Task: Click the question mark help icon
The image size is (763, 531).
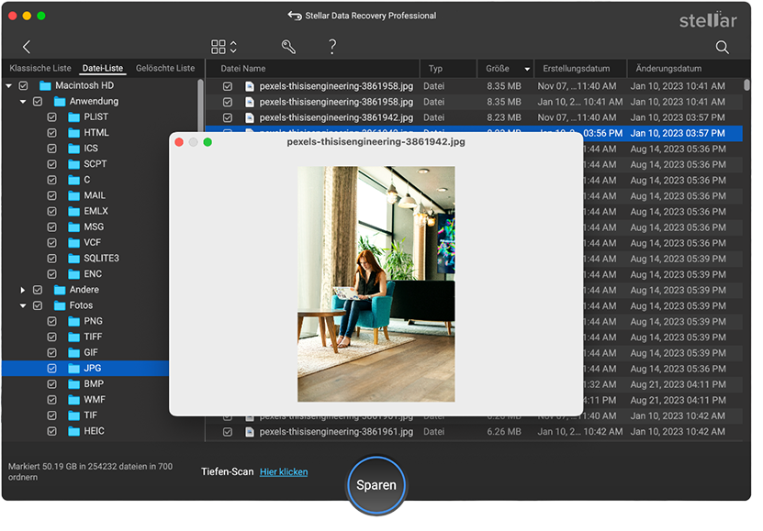Action: coord(332,47)
